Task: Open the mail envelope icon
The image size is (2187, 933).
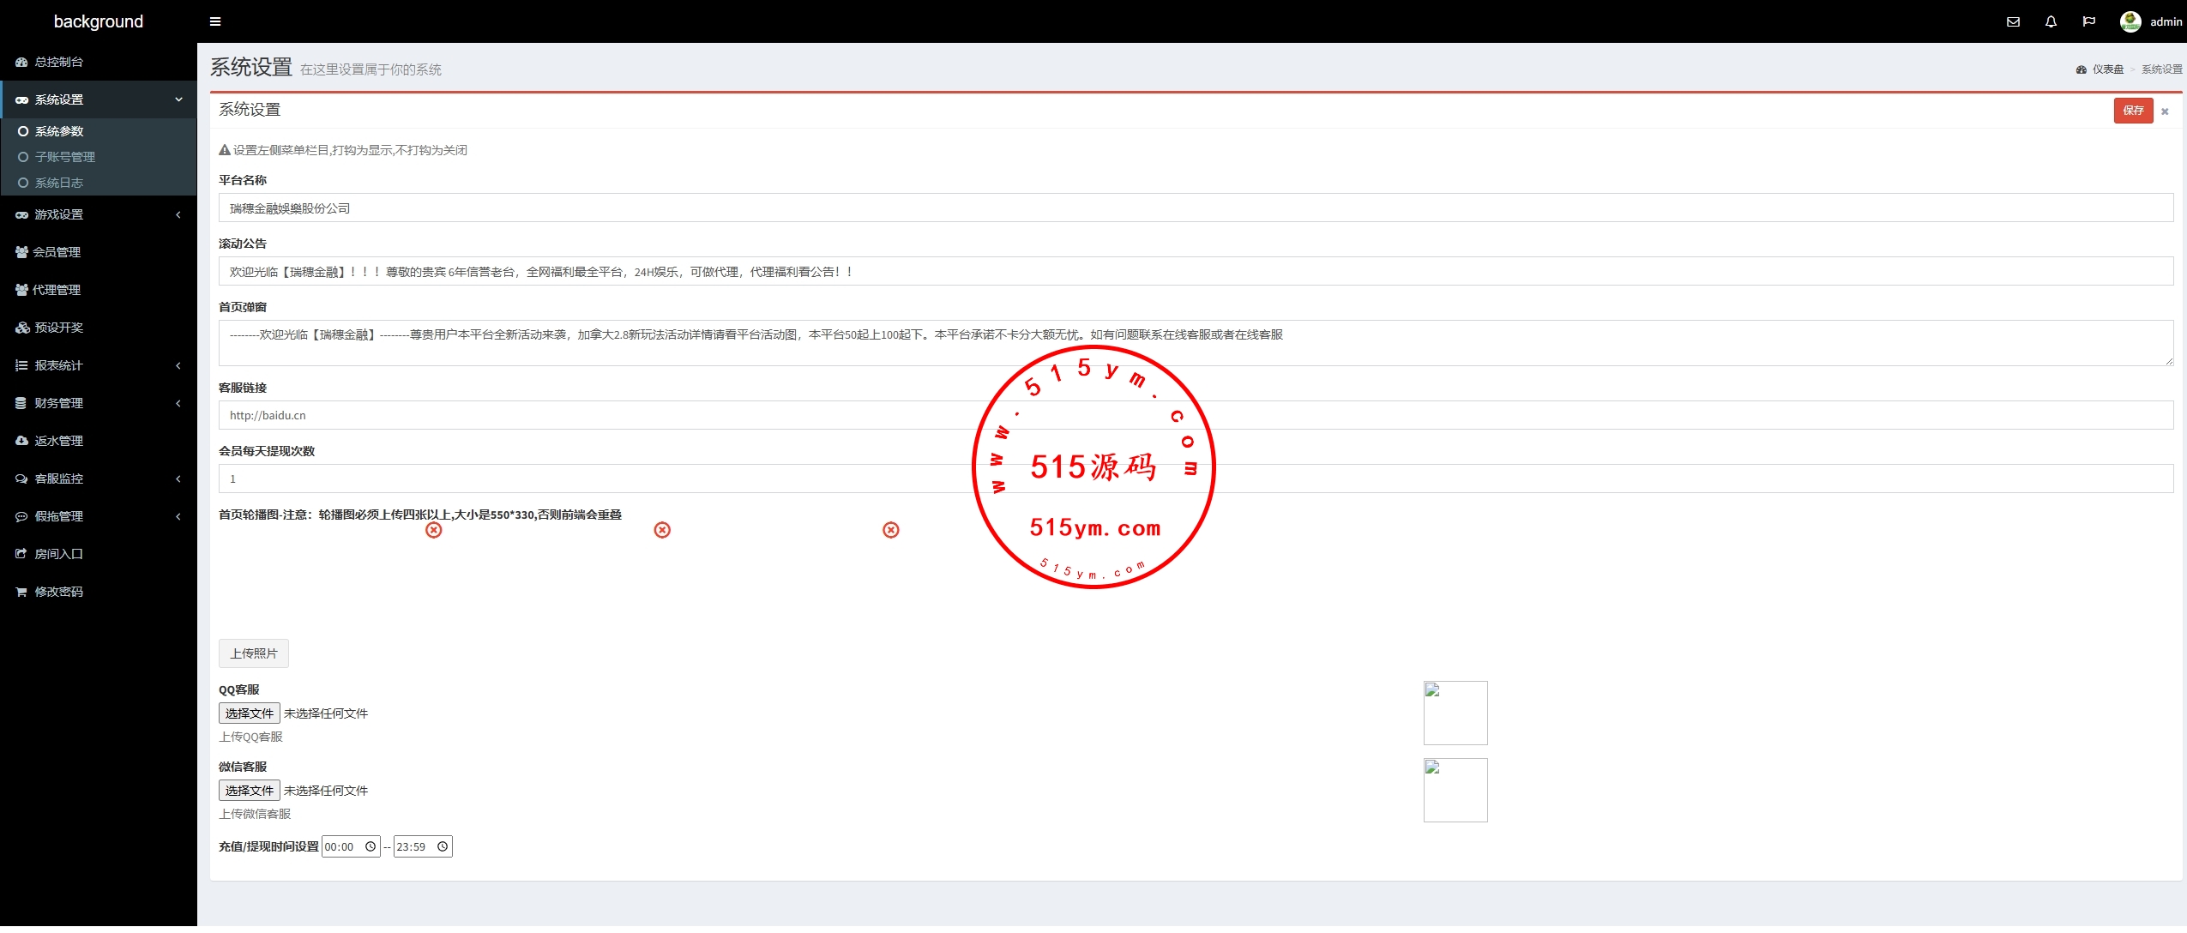Action: click(x=2013, y=21)
